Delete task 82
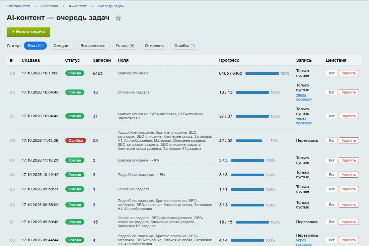Image resolution: width=369 pixels, height=246 pixels. click(349, 205)
